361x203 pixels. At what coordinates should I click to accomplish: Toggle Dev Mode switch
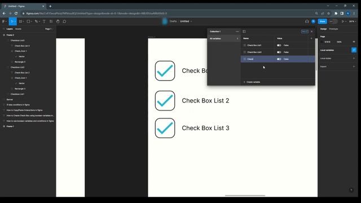333,21
